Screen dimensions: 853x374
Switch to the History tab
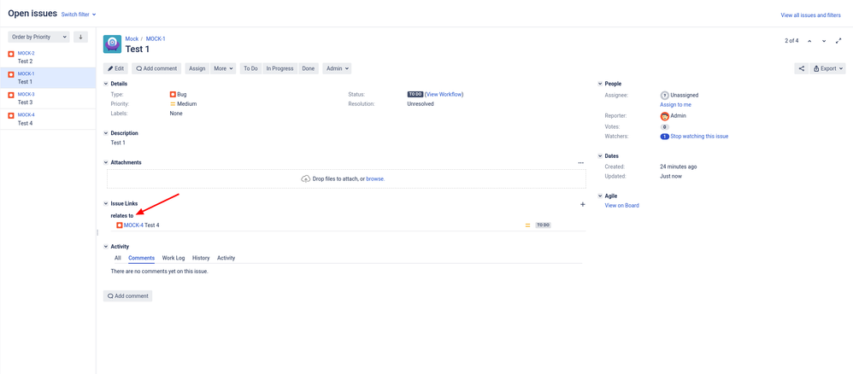pos(201,258)
